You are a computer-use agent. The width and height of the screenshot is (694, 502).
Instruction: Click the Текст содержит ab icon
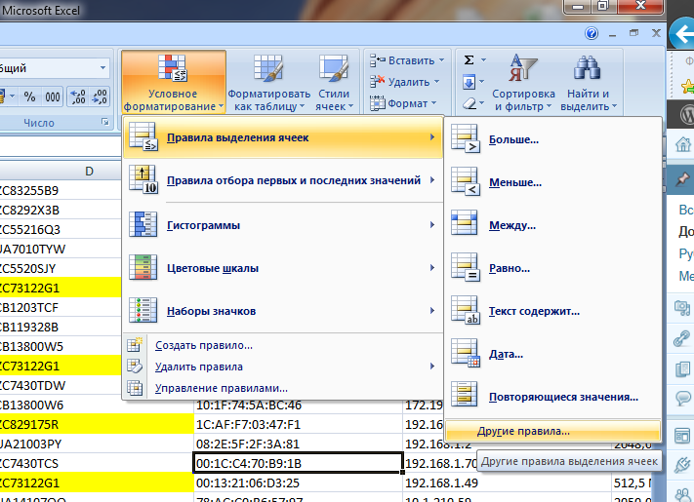pyautogui.click(x=466, y=310)
